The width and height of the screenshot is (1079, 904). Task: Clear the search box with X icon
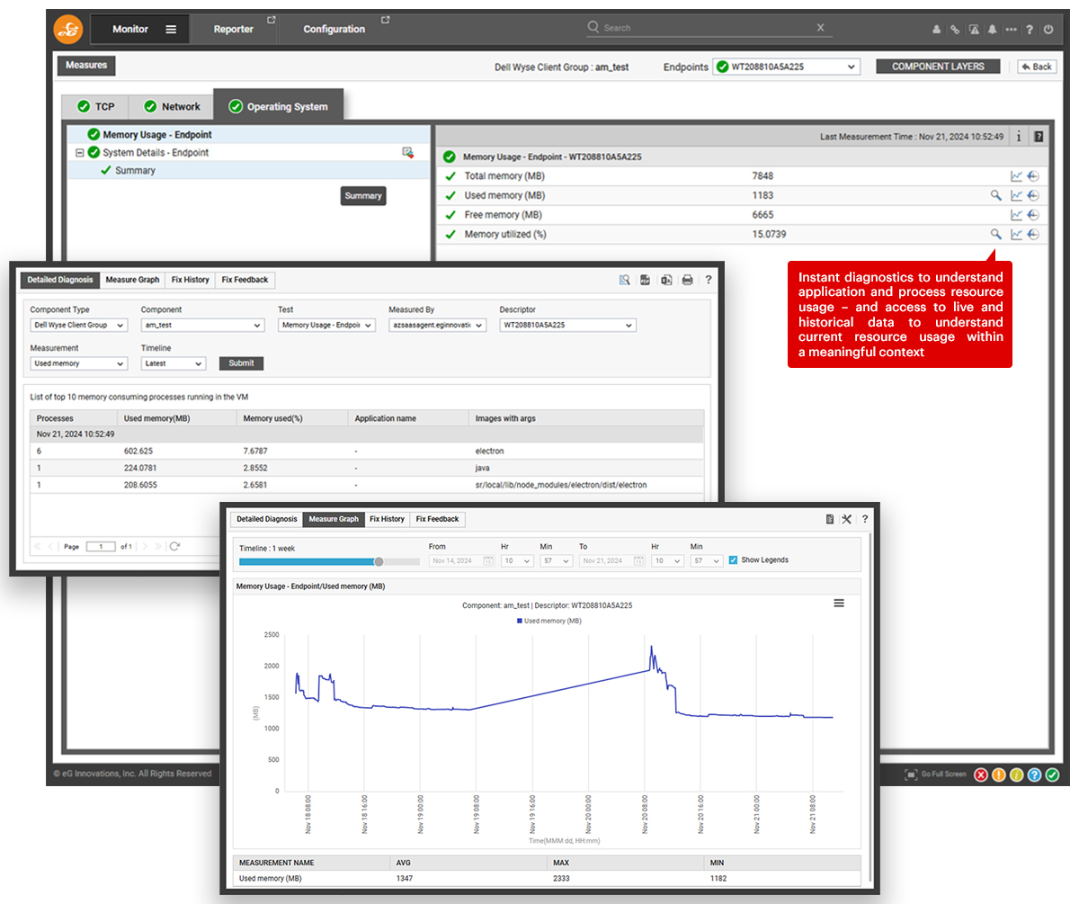[820, 28]
